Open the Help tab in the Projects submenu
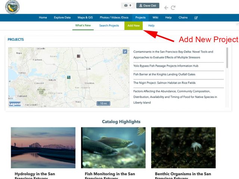239x179 pixels. click(151, 26)
